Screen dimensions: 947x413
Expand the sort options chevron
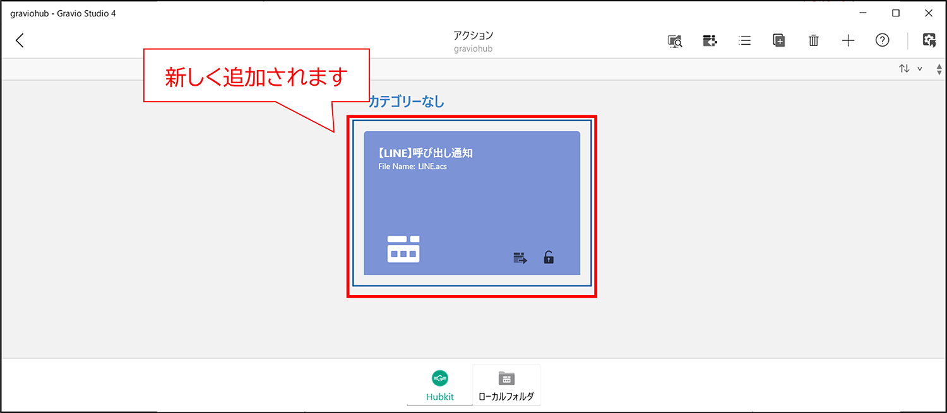[x=920, y=69]
